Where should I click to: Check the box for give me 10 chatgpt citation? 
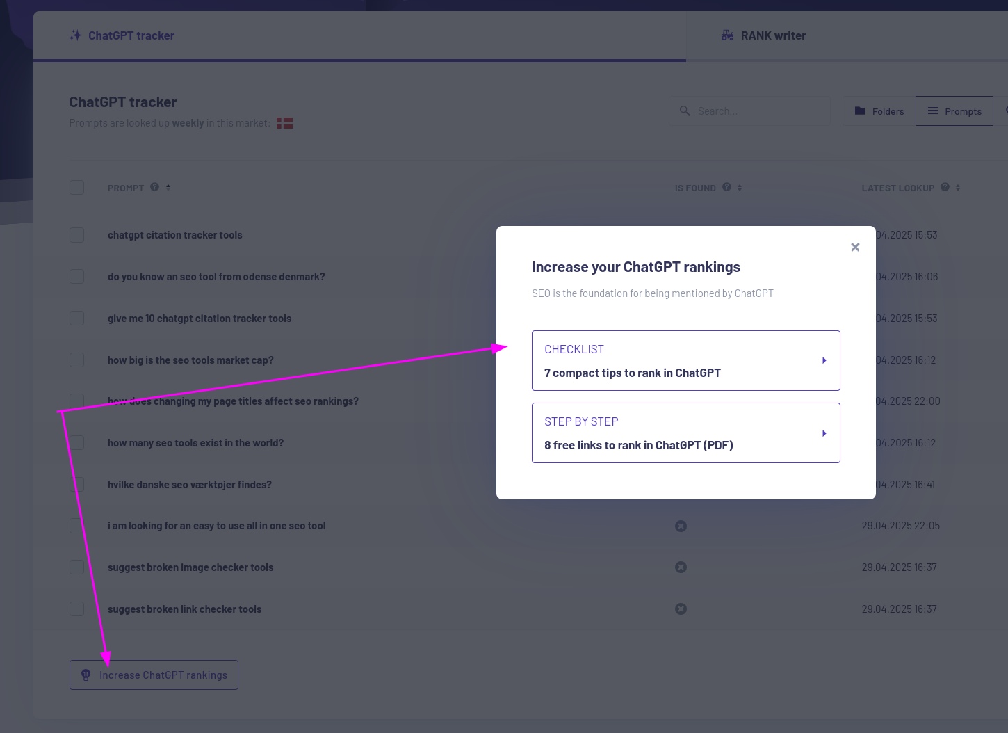pyautogui.click(x=76, y=319)
